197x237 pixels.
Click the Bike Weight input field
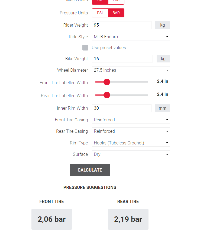click(x=122, y=59)
